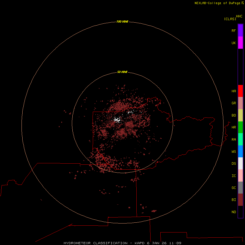Click the white dry snow cluster near radar center
Screen dimensions: 245x245
[117, 120]
